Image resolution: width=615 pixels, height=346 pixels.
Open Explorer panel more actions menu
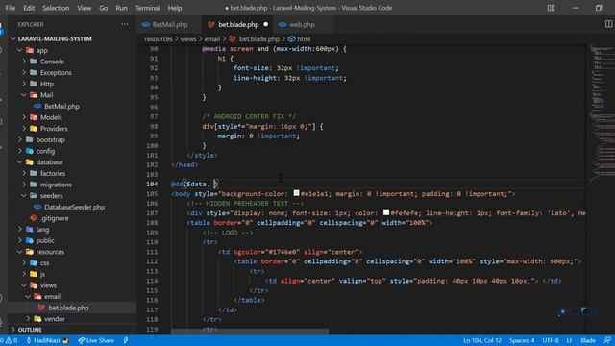(125, 24)
